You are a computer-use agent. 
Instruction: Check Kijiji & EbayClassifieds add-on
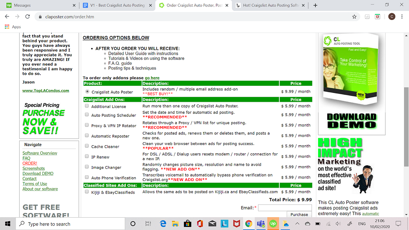[x=87, y=192]
